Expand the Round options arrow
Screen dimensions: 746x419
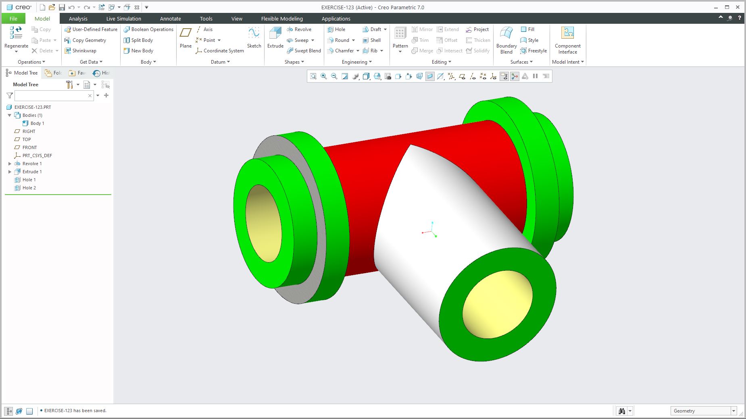(354, 40)
